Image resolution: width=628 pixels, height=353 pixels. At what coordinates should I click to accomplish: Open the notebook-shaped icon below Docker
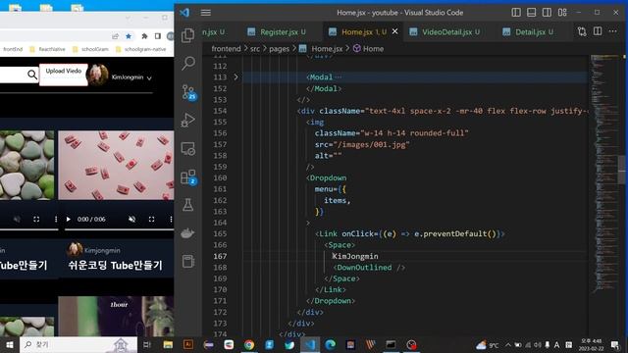click(187, 261)
